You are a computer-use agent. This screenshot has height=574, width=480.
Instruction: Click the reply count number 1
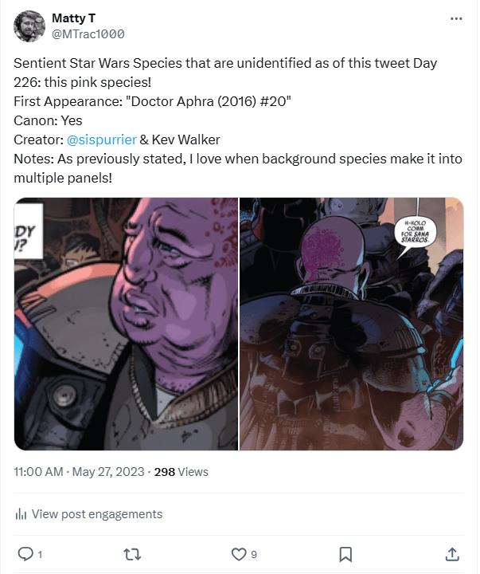(x=40, y=554)
